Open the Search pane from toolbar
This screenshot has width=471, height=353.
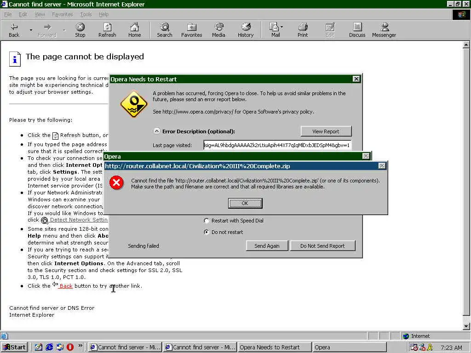pyautogui.click(x=165, y=30)
